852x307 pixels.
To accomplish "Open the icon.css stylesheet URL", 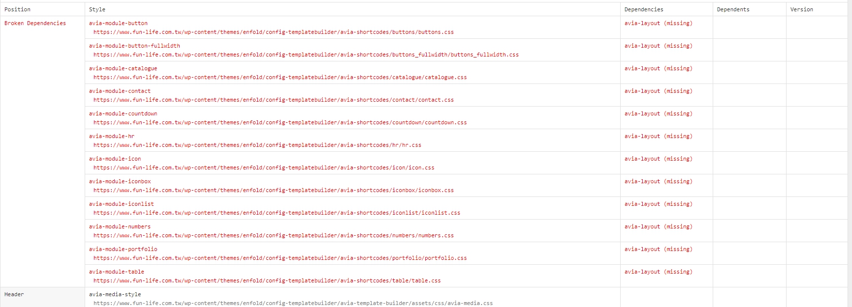I will click(x=263, y=168).
